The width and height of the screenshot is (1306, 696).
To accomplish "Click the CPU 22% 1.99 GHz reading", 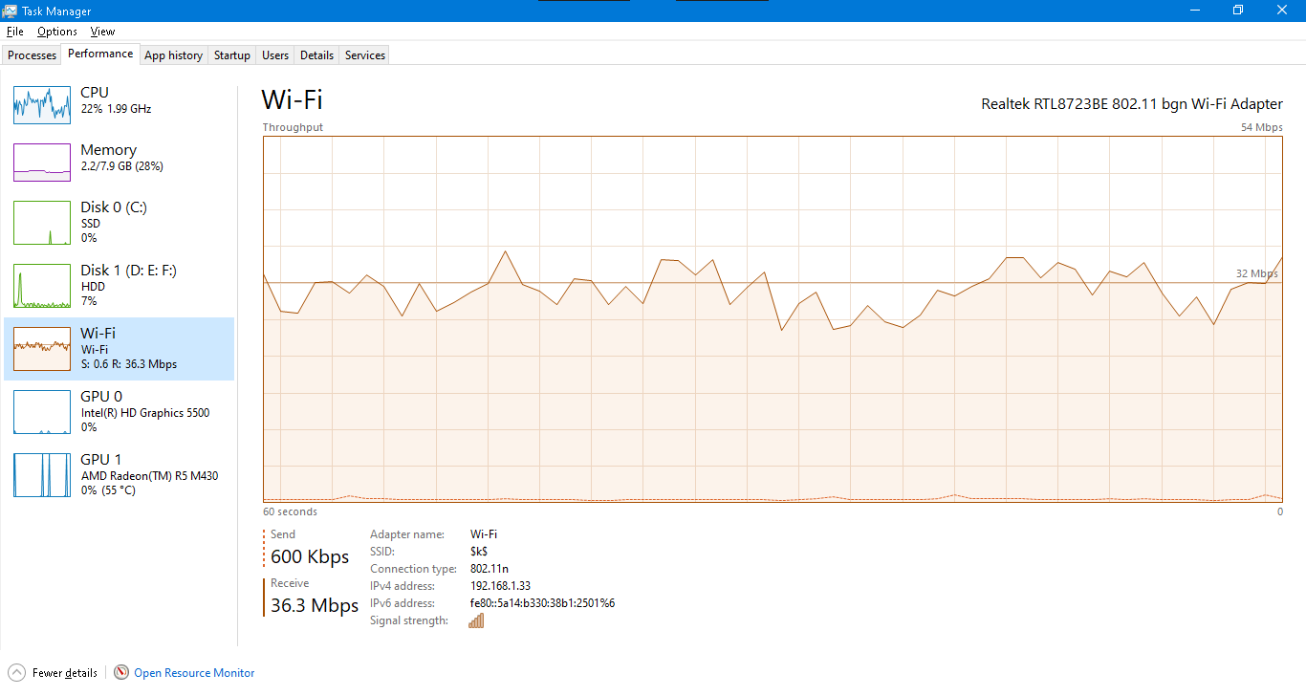I will click(x=116, y=109).
